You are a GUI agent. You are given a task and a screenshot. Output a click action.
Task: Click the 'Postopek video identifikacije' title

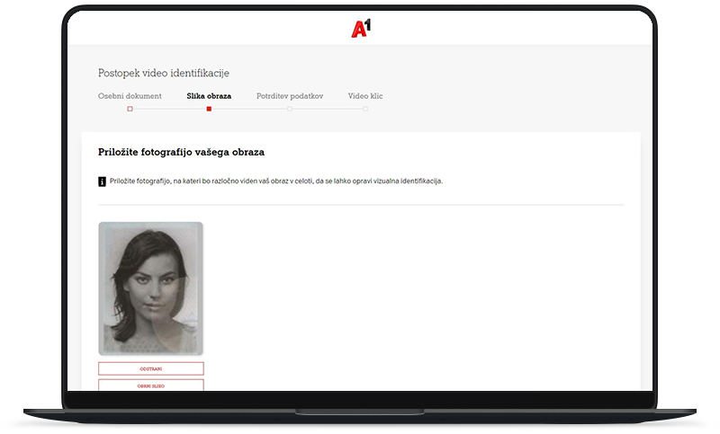click(x=164, y=74)
